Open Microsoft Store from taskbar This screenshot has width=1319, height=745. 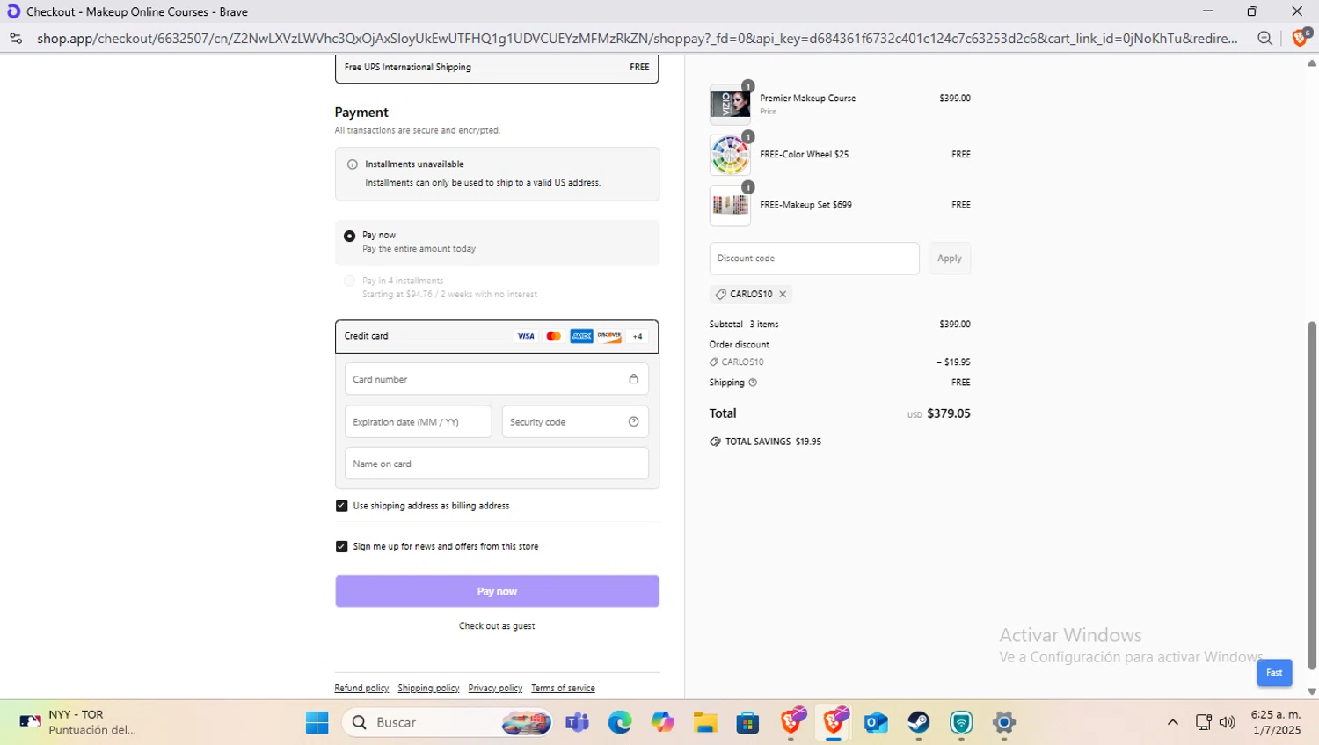pos(747,722)
